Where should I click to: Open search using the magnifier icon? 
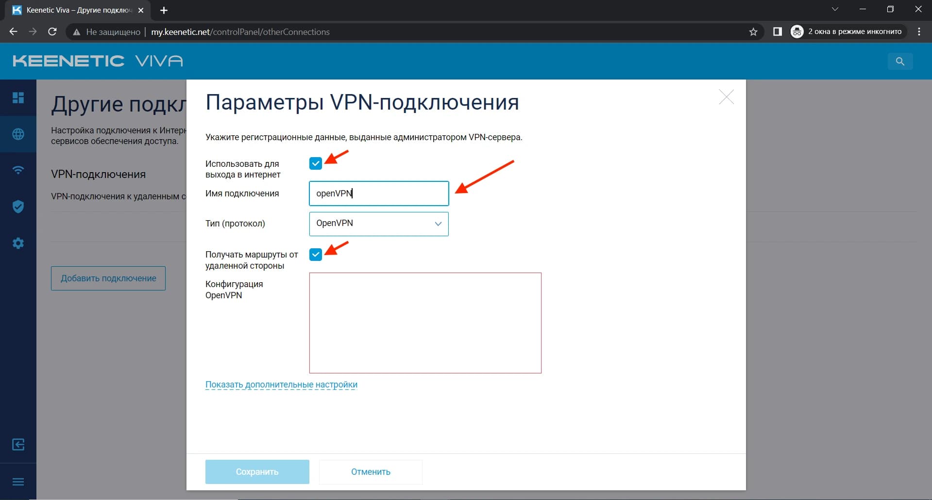(900, 61)
